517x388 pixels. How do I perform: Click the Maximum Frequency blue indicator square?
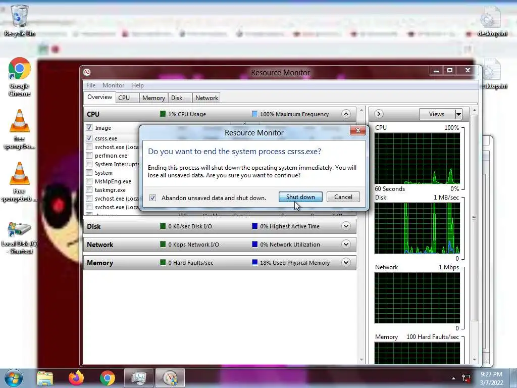click(x=254, y=114)
